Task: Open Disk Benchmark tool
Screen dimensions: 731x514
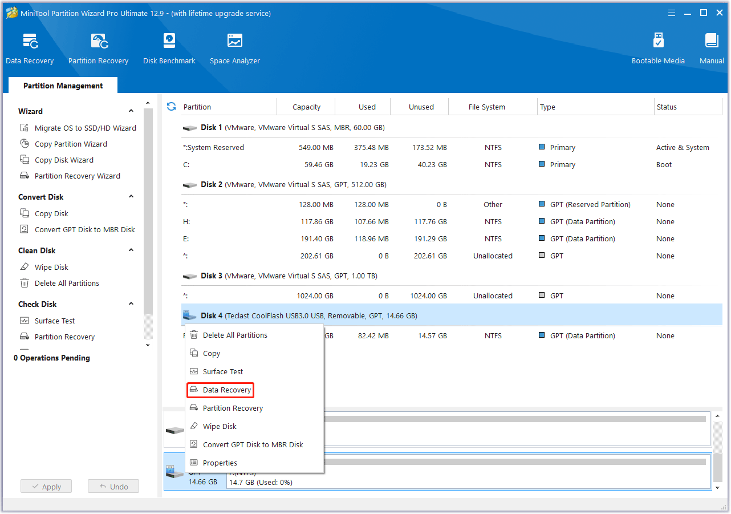Action: 169,49
